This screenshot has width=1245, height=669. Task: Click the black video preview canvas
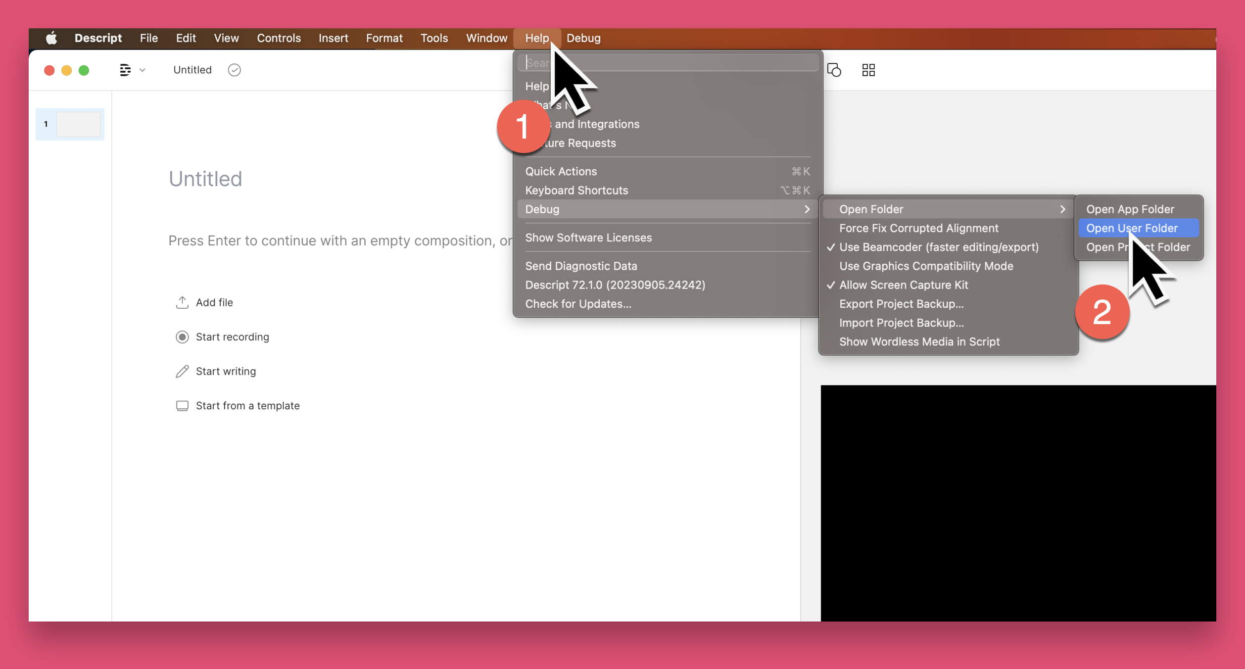tap(1018, 503)
